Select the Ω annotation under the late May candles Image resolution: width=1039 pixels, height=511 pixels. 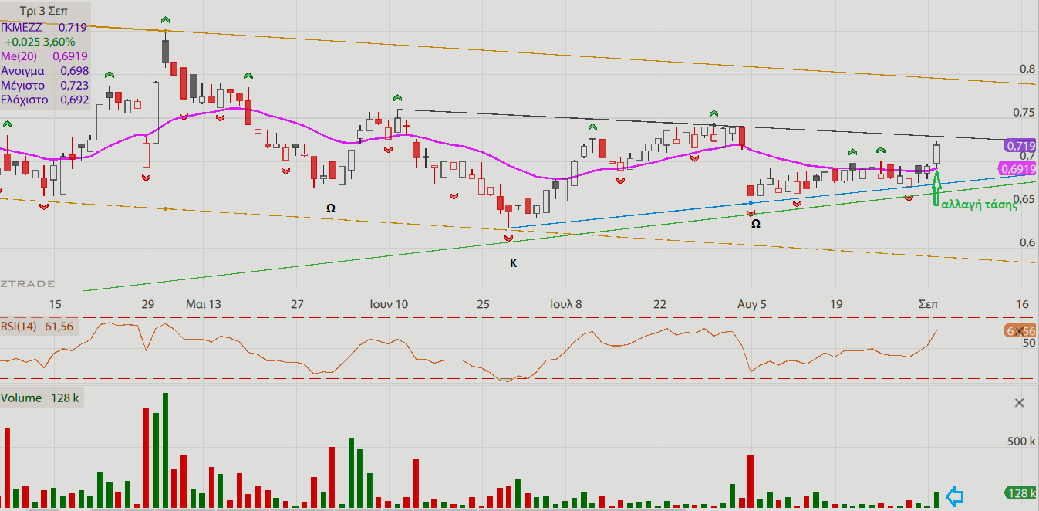coord(331,208)
